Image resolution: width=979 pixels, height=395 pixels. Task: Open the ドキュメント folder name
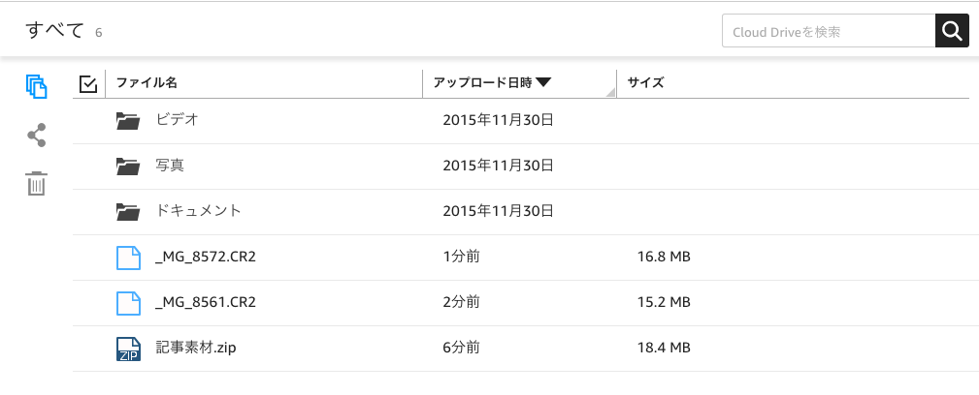click(x=198, y=211)
